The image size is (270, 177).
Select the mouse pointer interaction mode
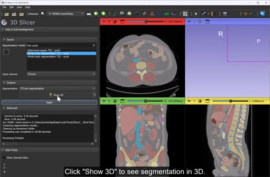[x=196, y=14]
